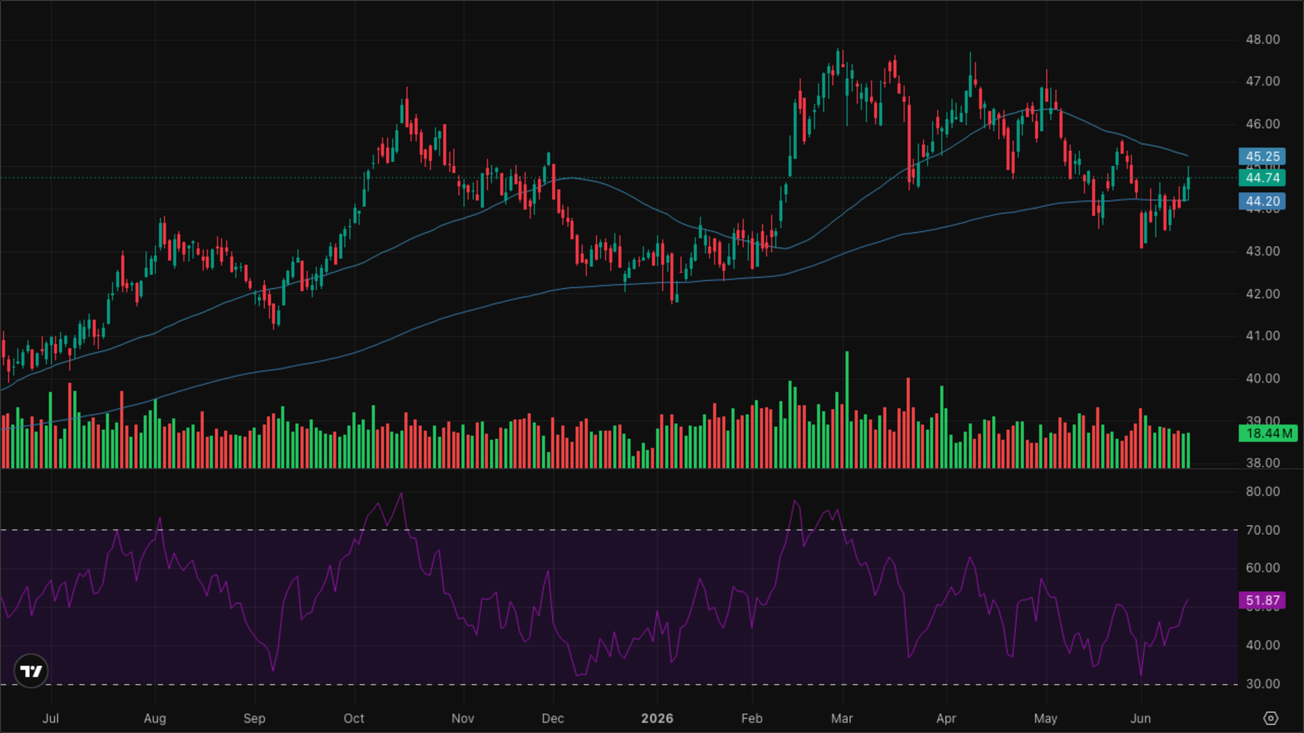Image resolution: width=1304 pixels, height=733 pixels.
Task: Select the Aug label on the time axis
Action: (x=155, y=718)
